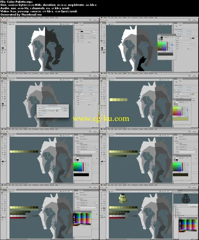Select the Hand tool in the top-left frame
This screenshot has width=199, height=240.
coord(2,46)
